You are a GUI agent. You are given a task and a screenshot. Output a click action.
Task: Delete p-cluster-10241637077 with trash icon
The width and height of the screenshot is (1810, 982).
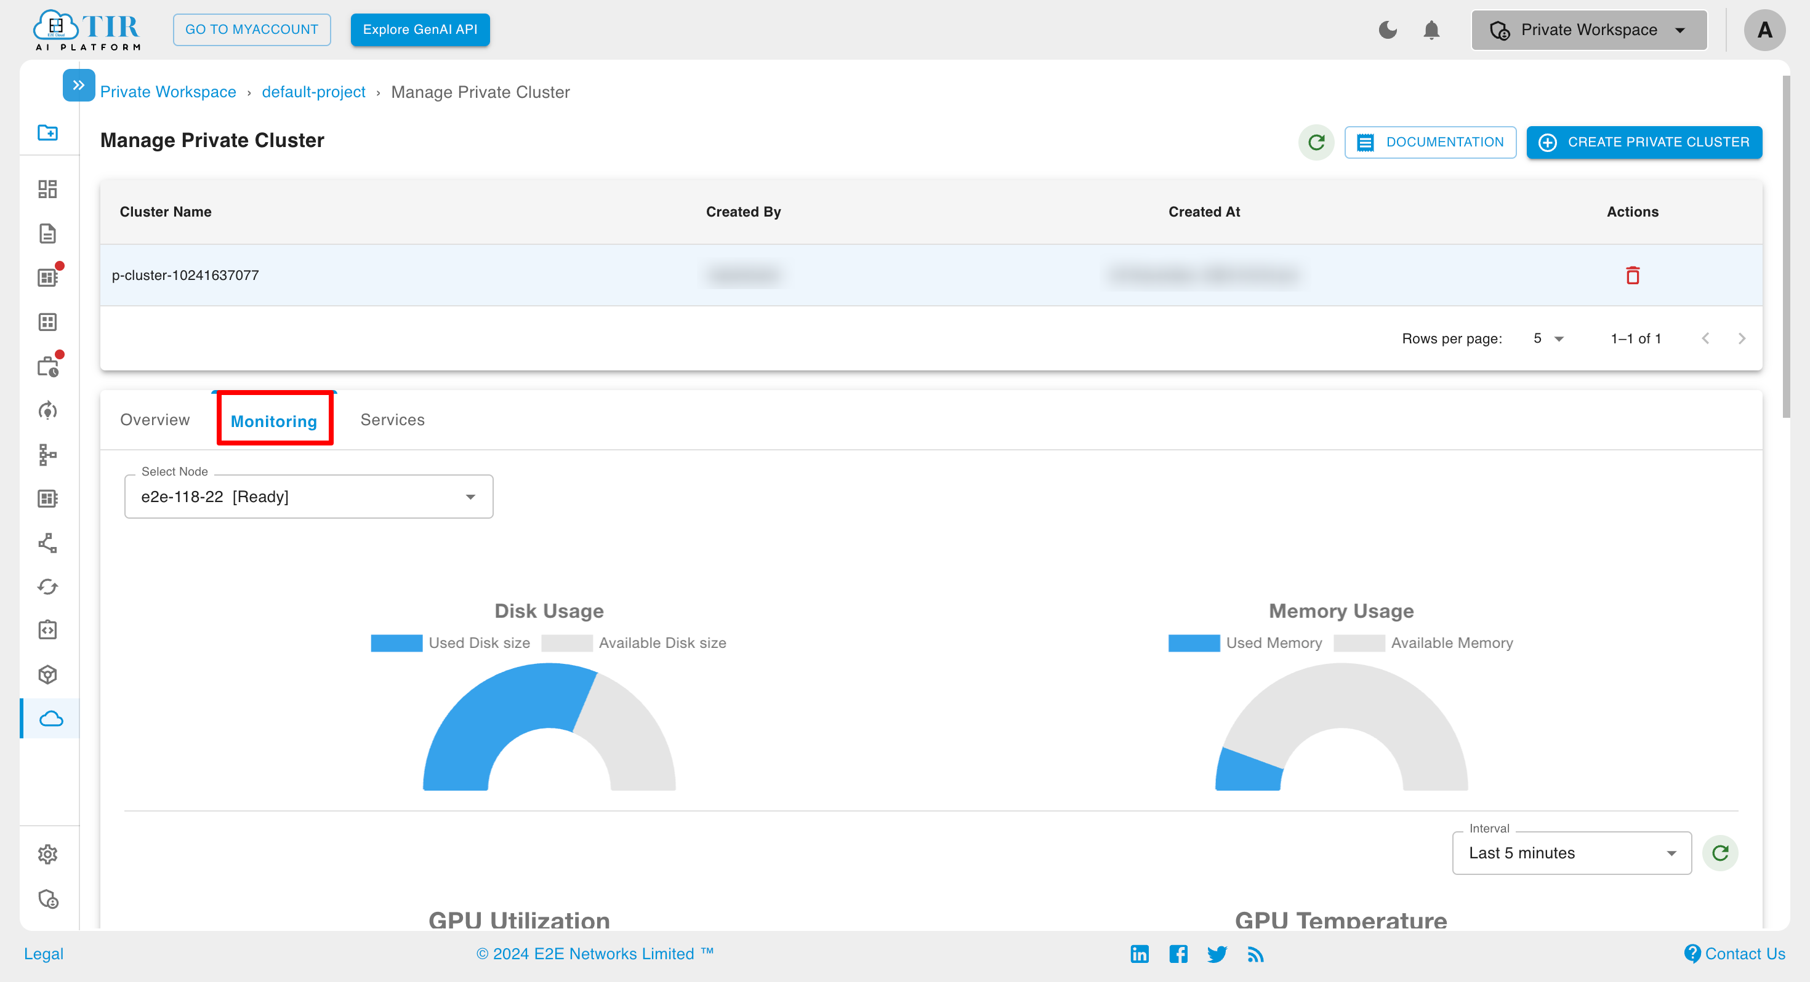(x=1632, y=276)
